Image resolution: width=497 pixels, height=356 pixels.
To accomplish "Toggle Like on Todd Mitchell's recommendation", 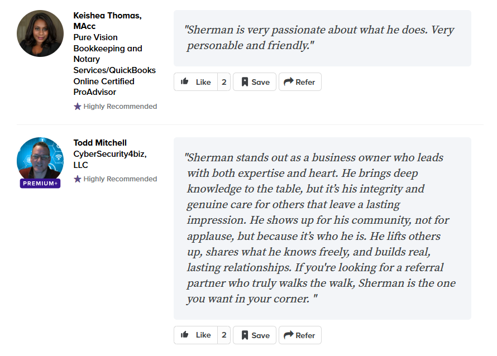I will pos(197,335).
